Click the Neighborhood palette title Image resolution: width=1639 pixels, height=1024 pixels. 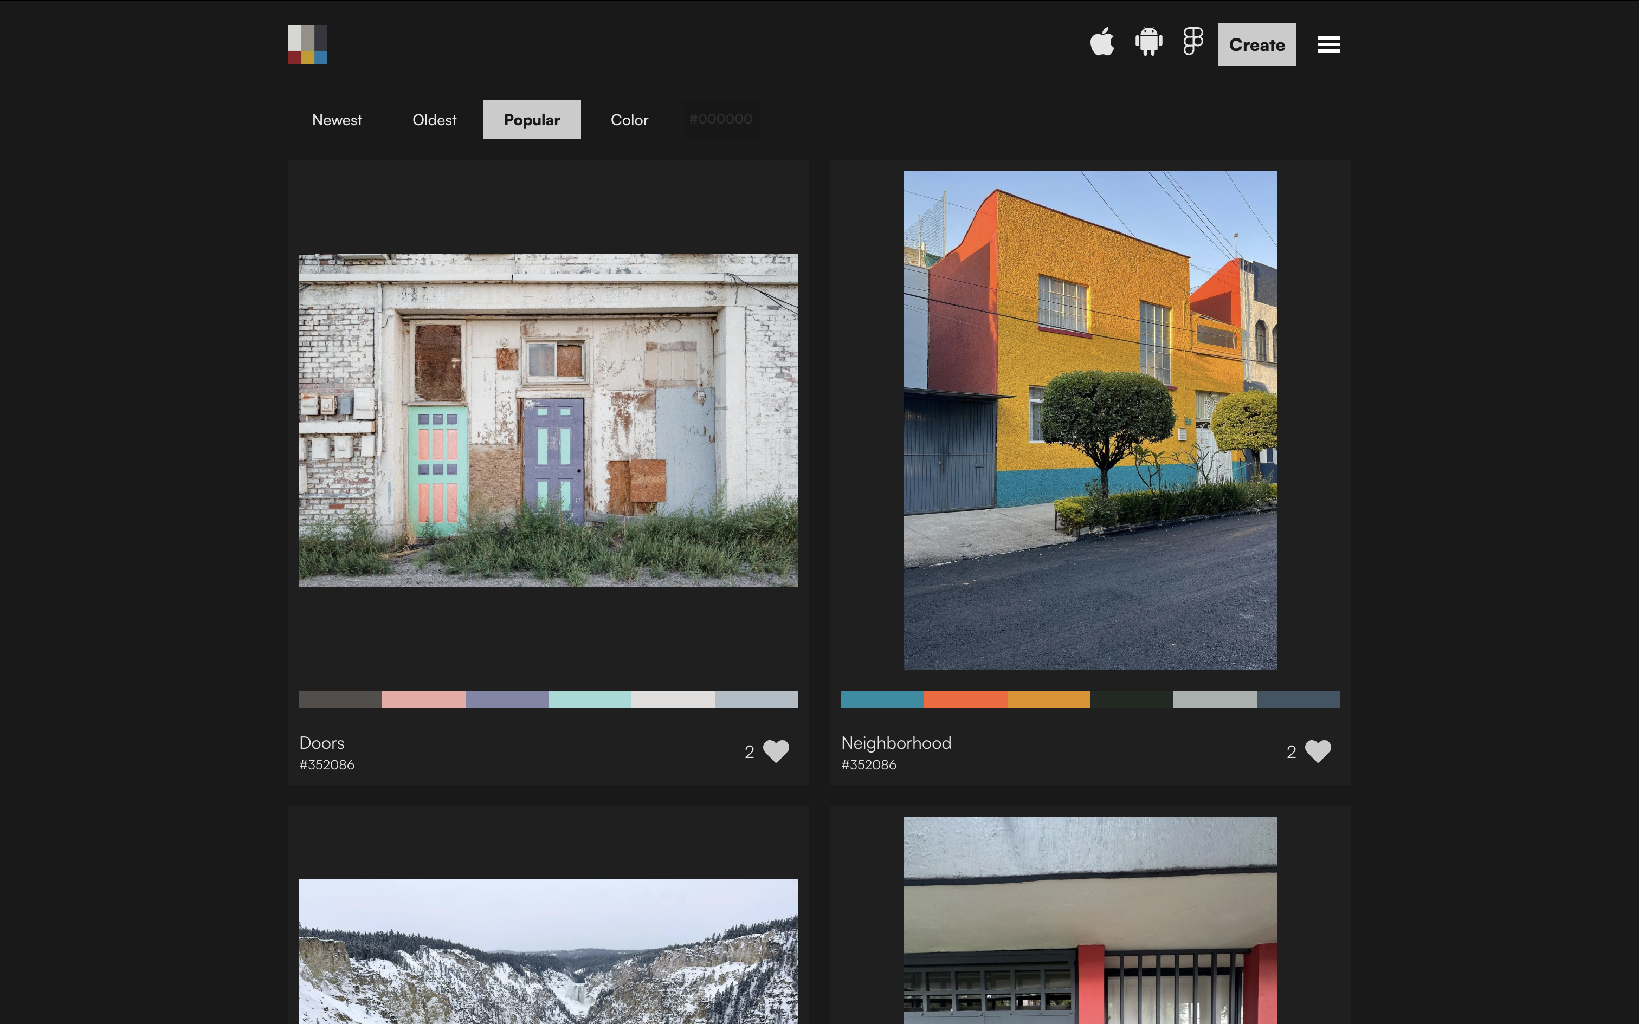click(x=895, y=743)
